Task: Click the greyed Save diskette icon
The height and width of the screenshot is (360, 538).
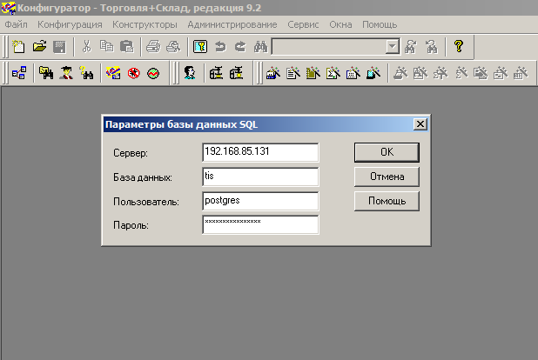Action: click(x=59, y=47)
